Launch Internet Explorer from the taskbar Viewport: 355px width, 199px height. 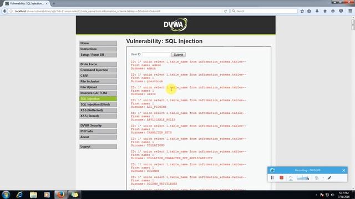click(x=20, y=195)
